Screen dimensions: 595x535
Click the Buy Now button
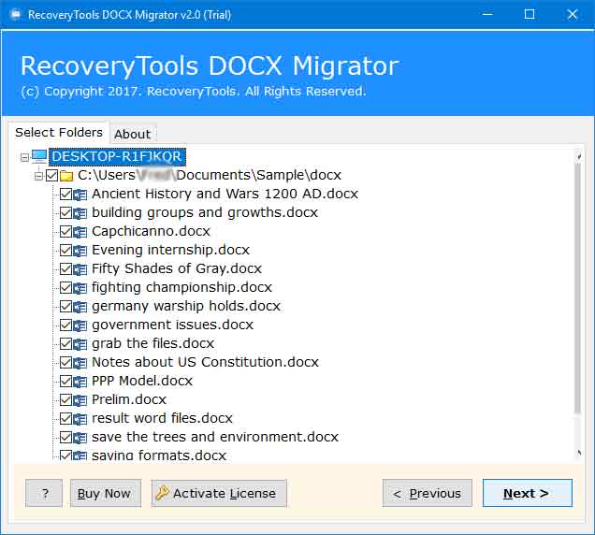click(x=106, y=493)
